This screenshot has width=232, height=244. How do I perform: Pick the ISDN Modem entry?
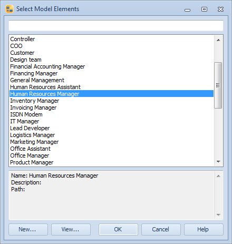point(26,114)
